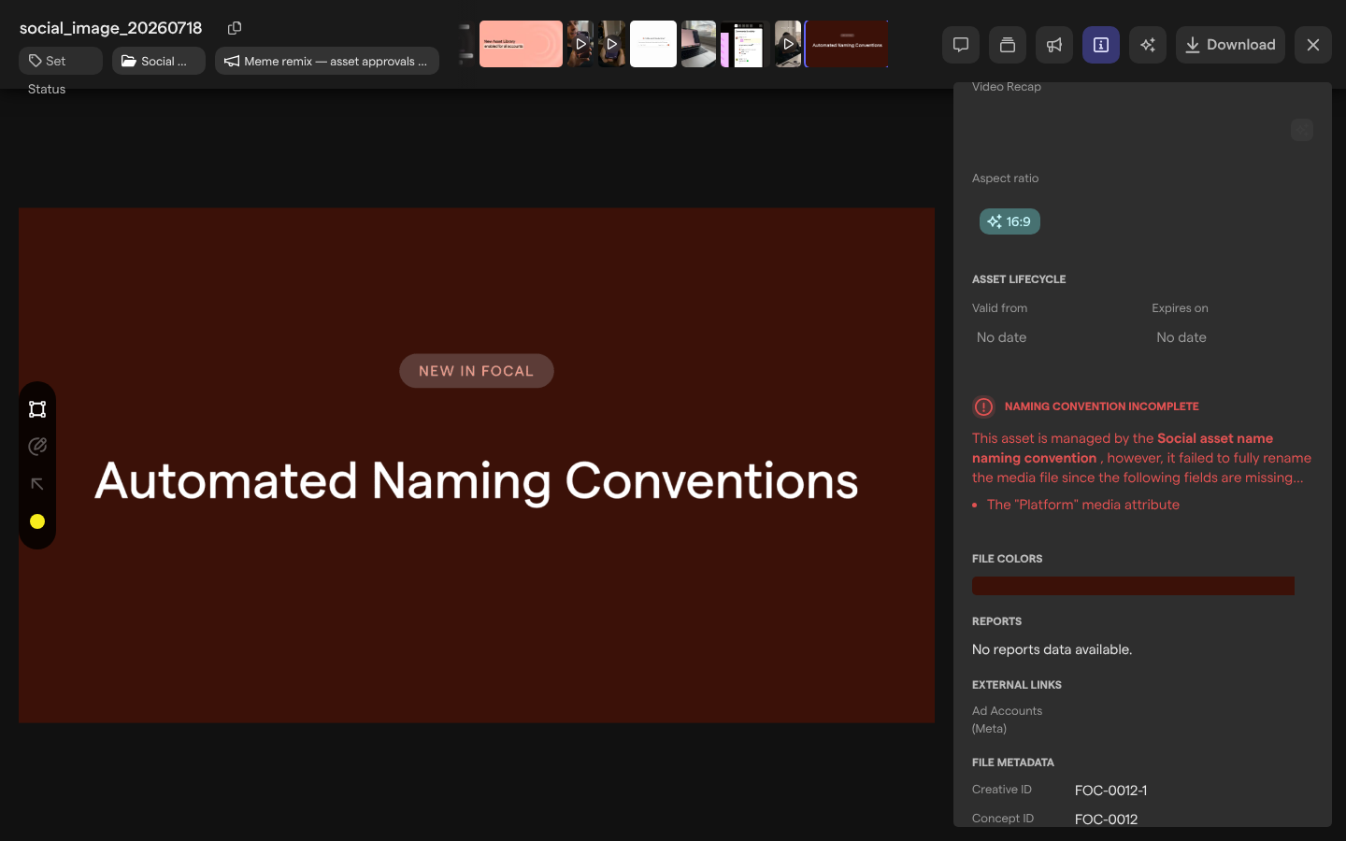This screenshot has width=1346, height=841.
Task: Click the 16:9 aspect ratio tag
Action: 1009,221
